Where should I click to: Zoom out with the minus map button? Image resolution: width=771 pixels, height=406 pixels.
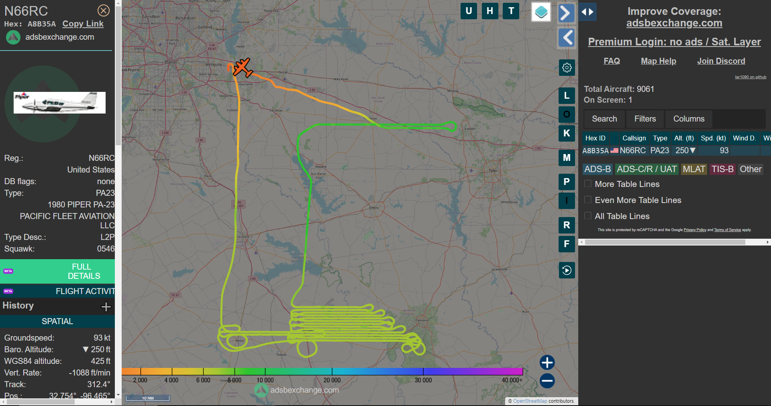(547, 381)
